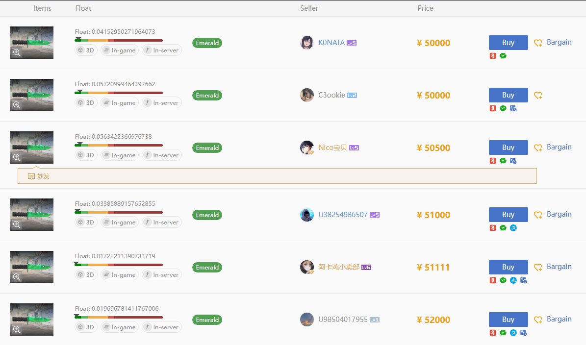Open 3D view for C3ookie's item
This screenshot has width=586, height=345.
86,102
